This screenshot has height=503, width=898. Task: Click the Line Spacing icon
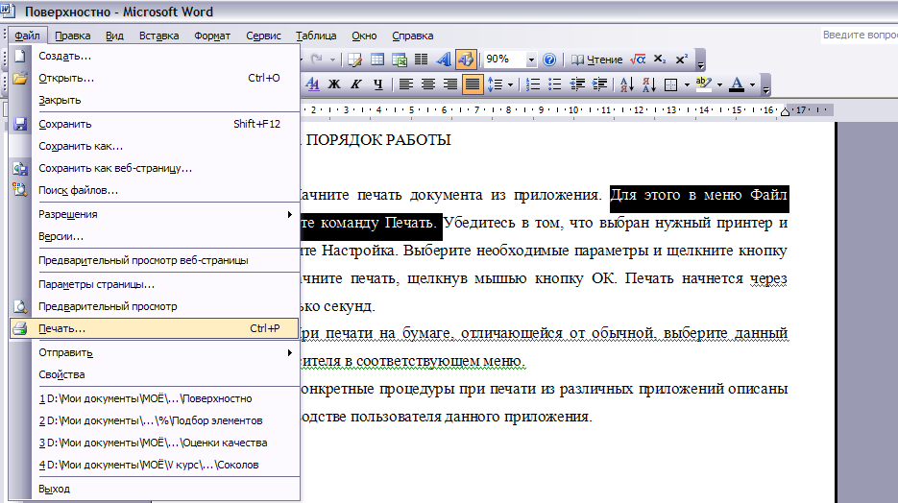[x=496, y=84]
